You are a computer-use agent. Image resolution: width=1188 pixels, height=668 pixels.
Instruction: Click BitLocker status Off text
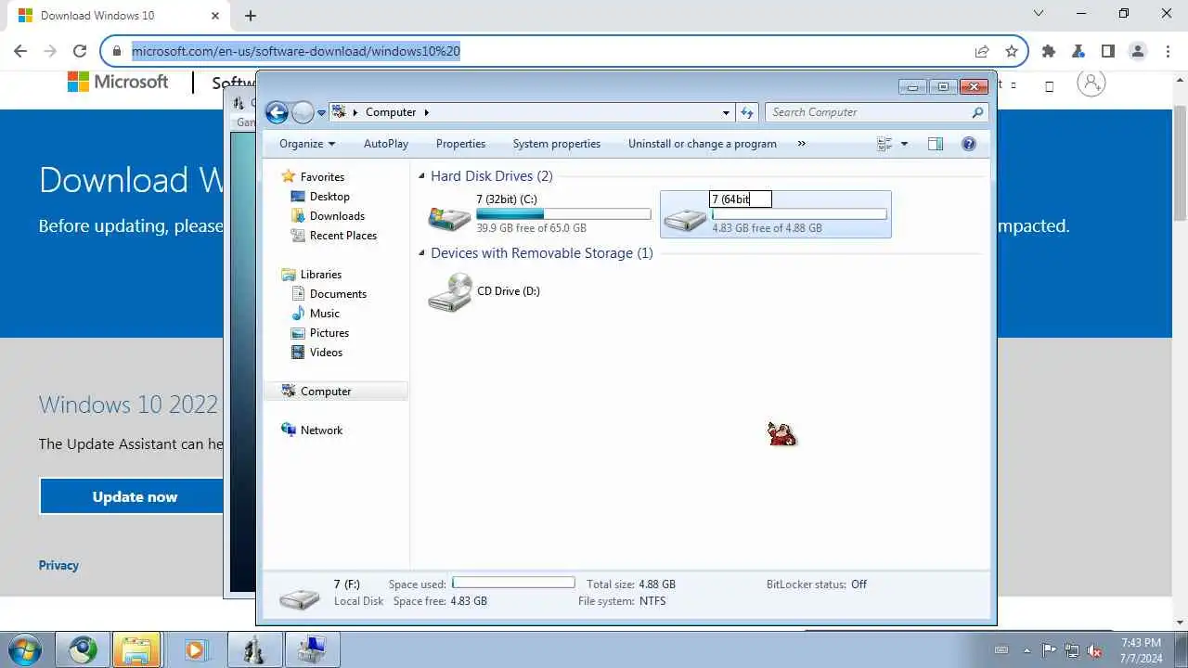point(859,584)
